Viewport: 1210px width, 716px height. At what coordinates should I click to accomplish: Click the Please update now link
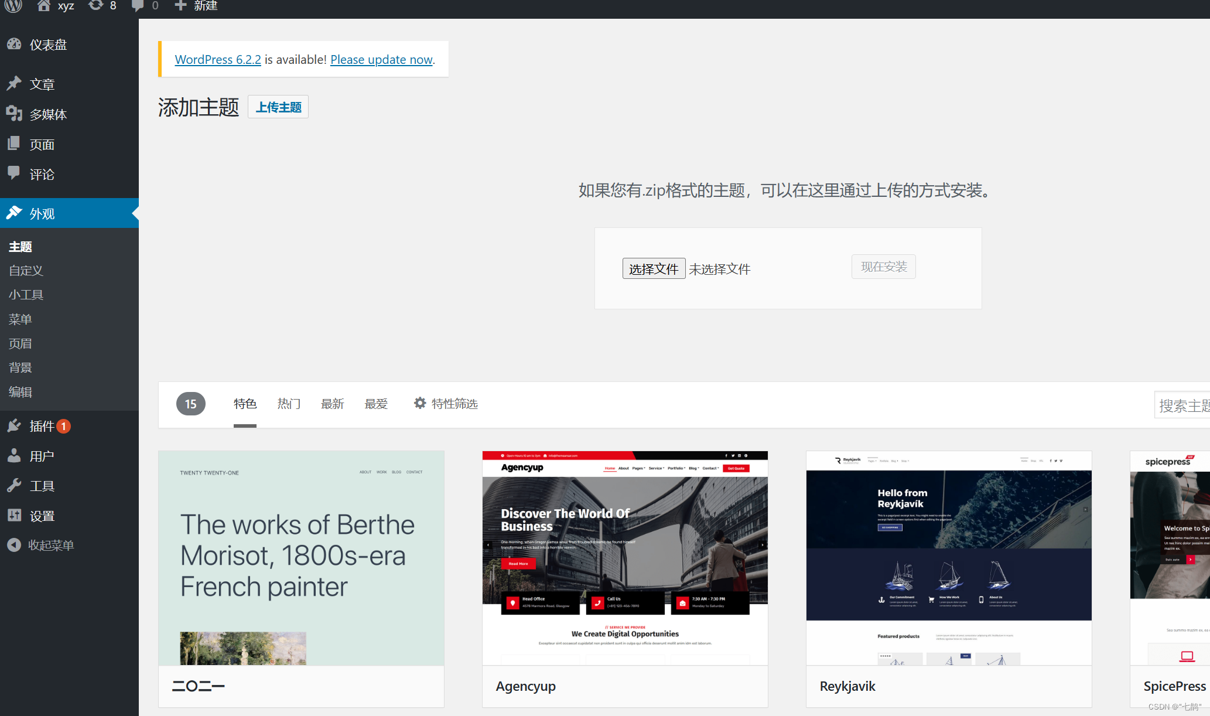381,59
